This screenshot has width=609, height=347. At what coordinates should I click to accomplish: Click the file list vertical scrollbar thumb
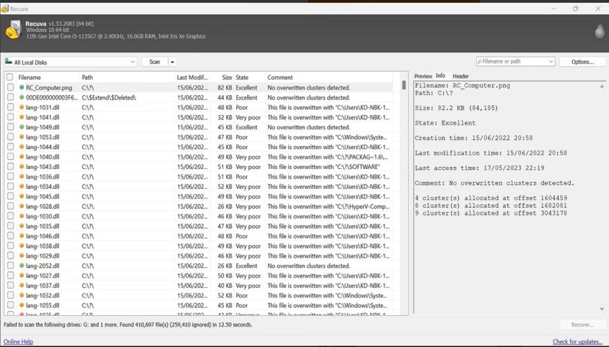click(x=403, y=85)
